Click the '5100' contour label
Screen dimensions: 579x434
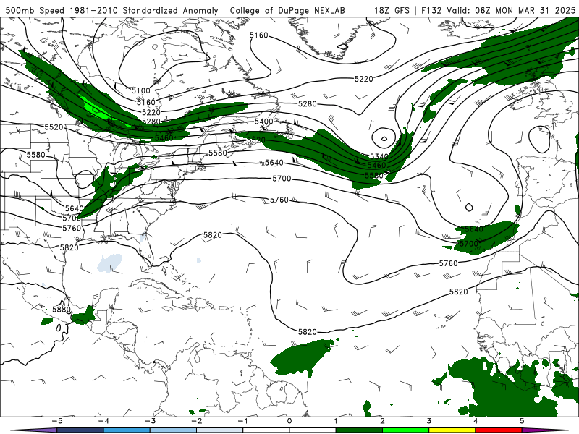(141, 90)
